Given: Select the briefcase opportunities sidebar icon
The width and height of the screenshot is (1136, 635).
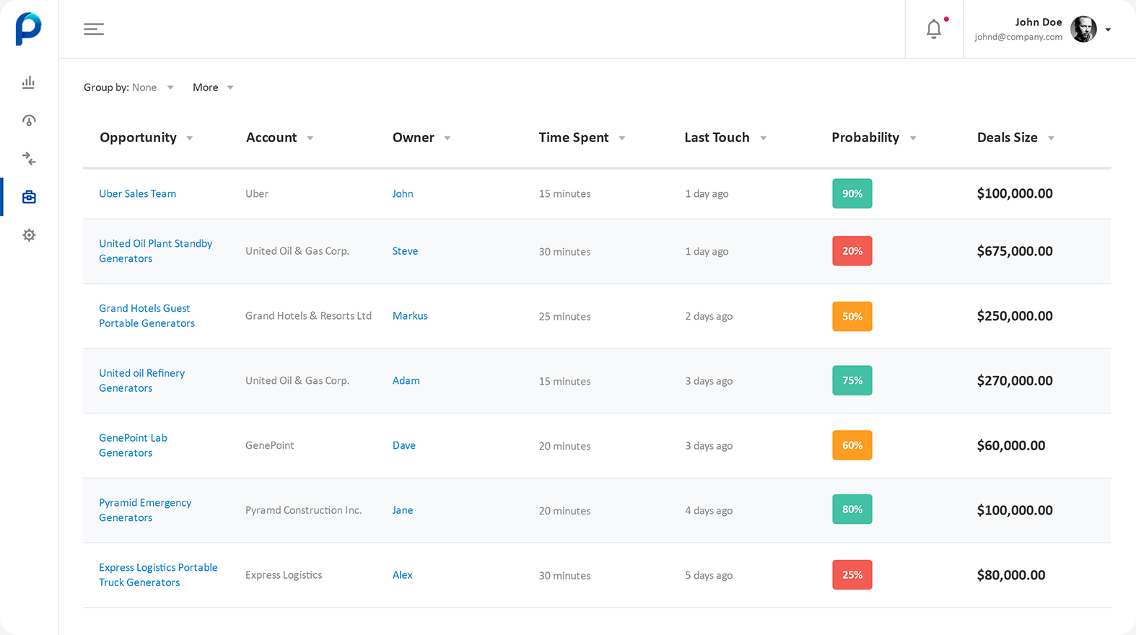Looking at the screenshot, I should pyautogui.click(x=29, y=197).
